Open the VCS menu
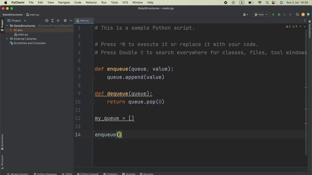Image resolution: width=312 pixels, height=175 pixels. [125, 2]
